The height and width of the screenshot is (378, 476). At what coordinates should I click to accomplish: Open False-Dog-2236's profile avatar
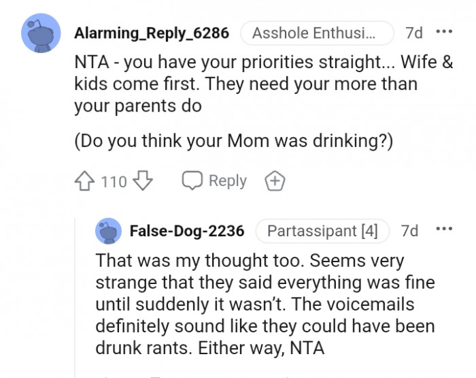click(107, 231)
